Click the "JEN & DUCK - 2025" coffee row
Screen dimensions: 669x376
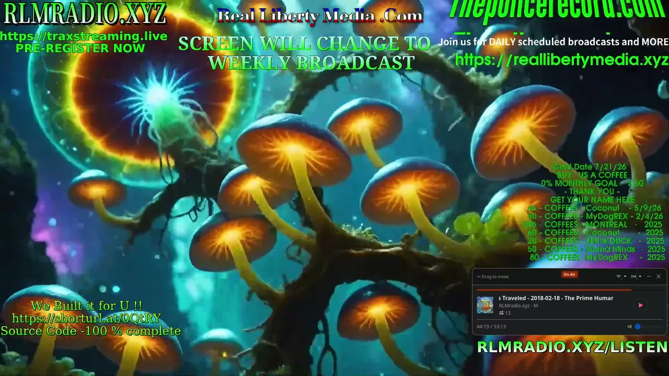[596, 241]
